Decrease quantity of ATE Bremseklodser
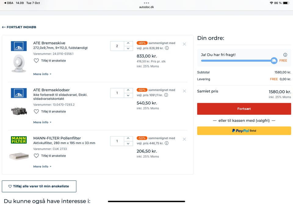Screen dimensions: 293x204 coord(128,95)
